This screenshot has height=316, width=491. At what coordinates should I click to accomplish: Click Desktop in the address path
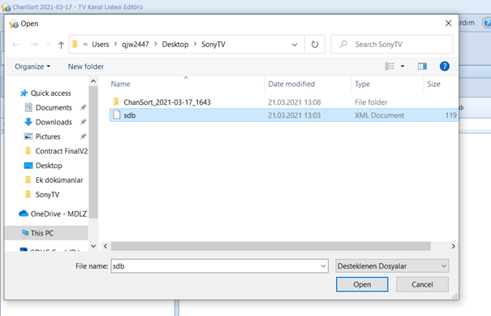(x=175, y=45)
